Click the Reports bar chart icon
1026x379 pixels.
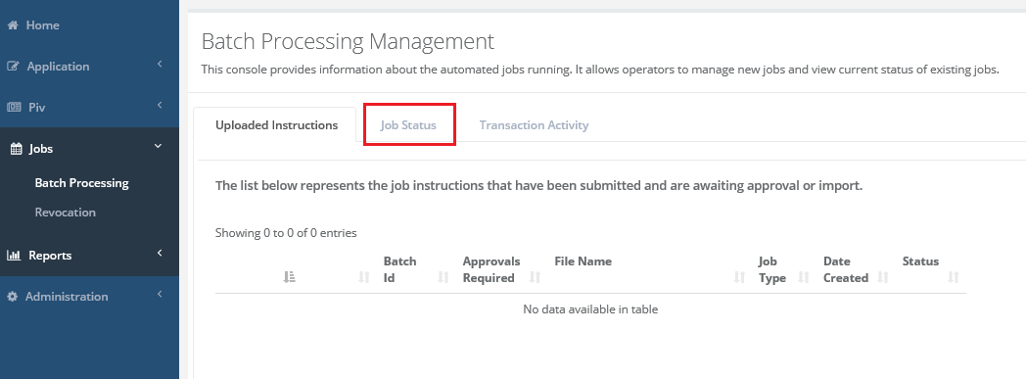[14, 256]
